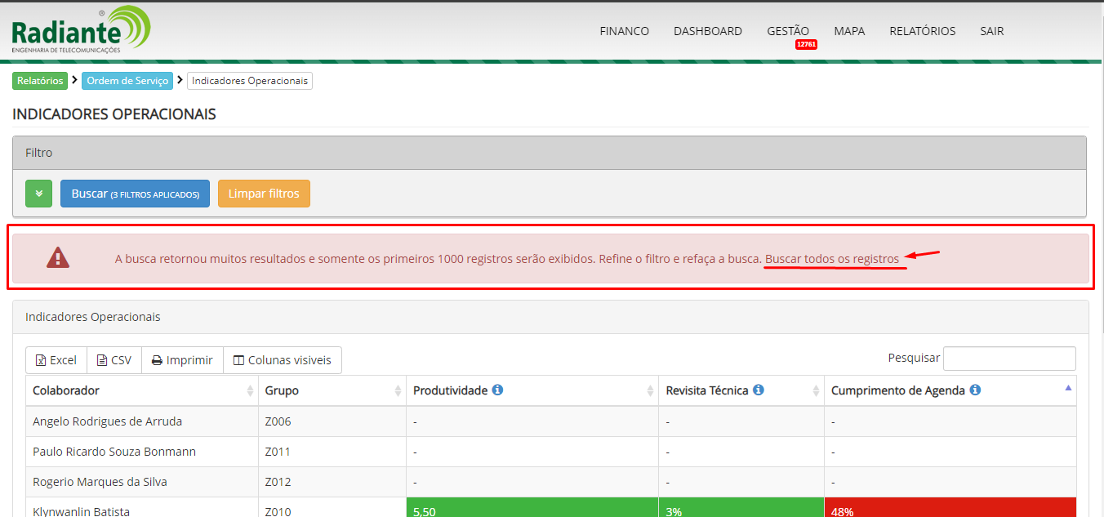Image resolution: width=1104 pixels, height=517 pixels.
Task: Sort table by Colaborador column
Action: 141,390
